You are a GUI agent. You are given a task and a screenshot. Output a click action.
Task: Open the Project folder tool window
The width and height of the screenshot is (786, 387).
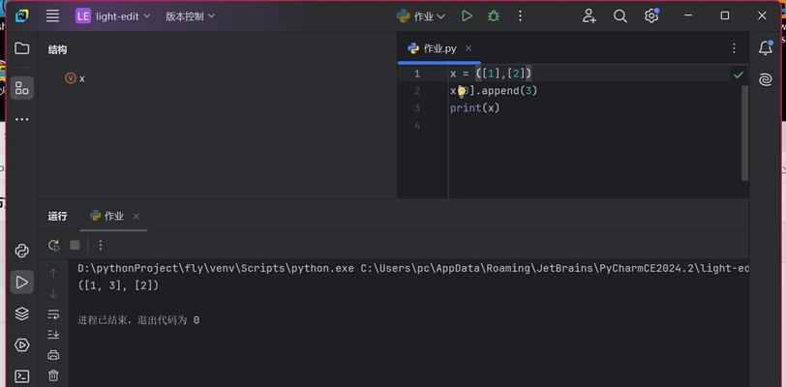click(x=21, y=48)
